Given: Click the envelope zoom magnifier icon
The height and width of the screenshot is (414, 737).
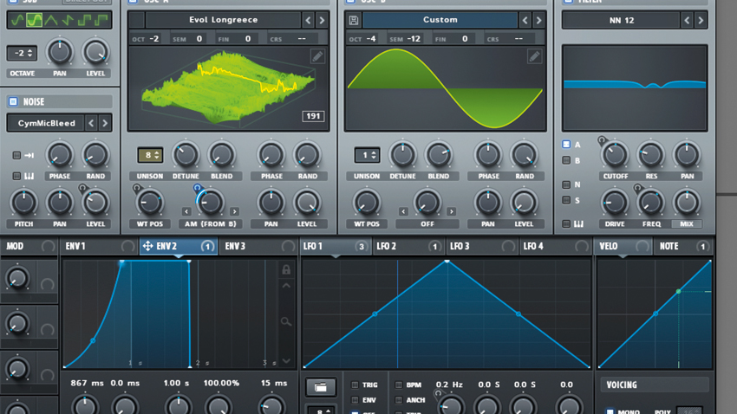Looking at the screenshot, I should coord(286,321).
